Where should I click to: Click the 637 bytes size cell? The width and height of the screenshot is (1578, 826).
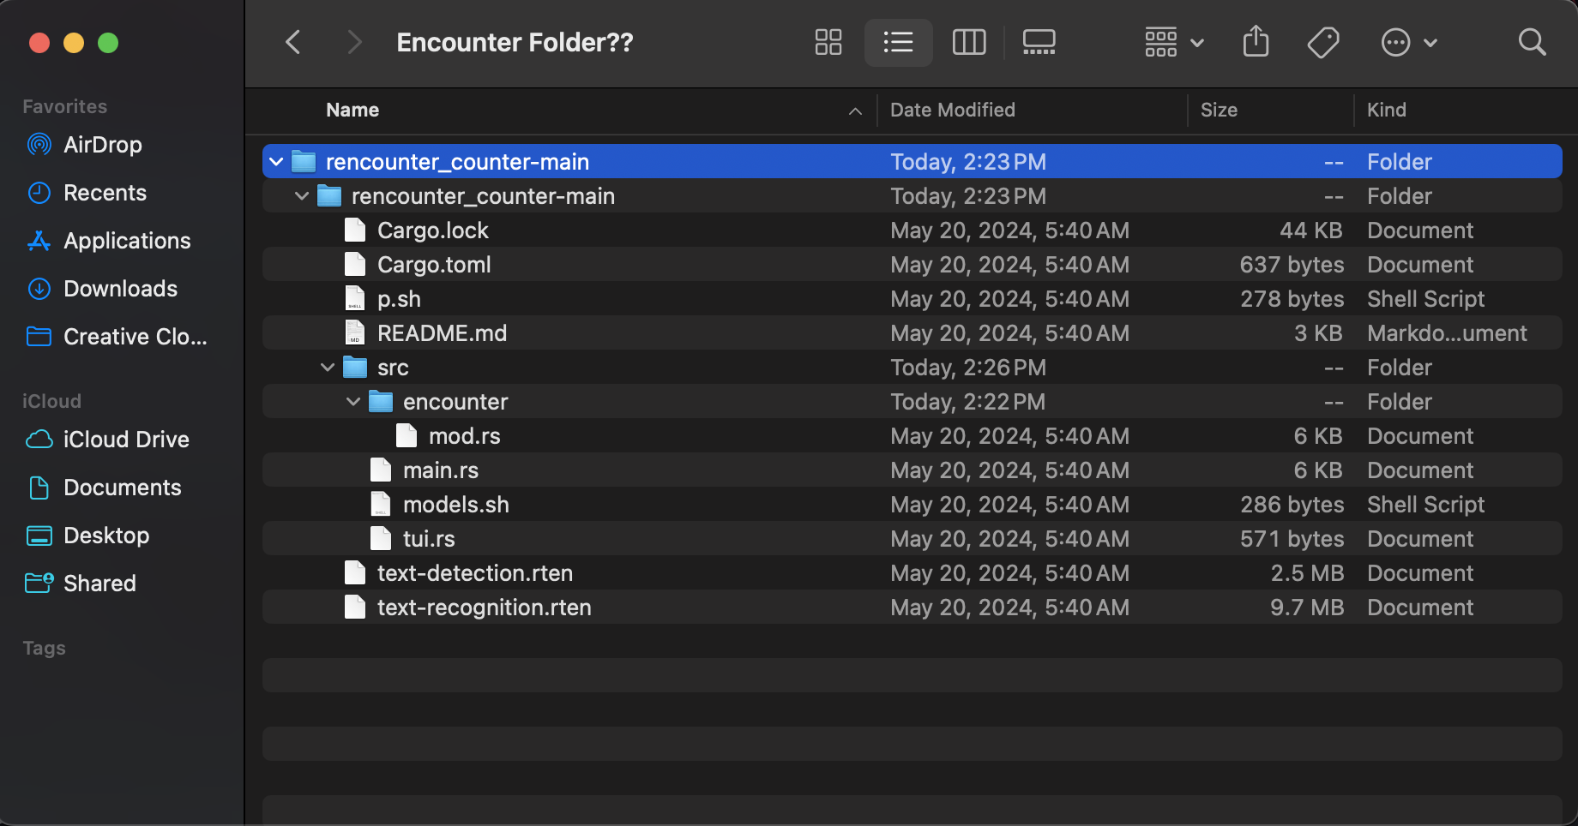click(x=1292, y=265)
